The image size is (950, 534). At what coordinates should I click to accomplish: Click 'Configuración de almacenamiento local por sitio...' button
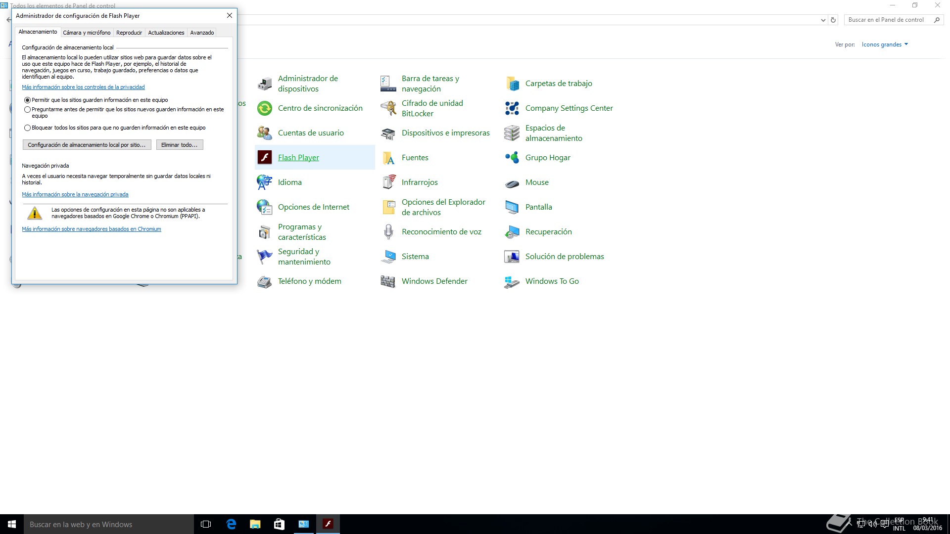(87, 145)
